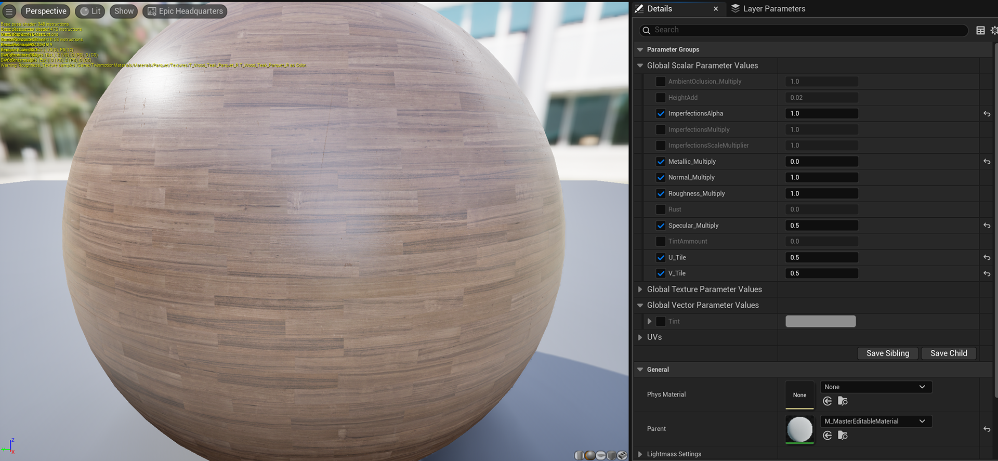The image size is (998, 461).
Task: Expand Lightmass Settings section
Action: tap(640, 454)
